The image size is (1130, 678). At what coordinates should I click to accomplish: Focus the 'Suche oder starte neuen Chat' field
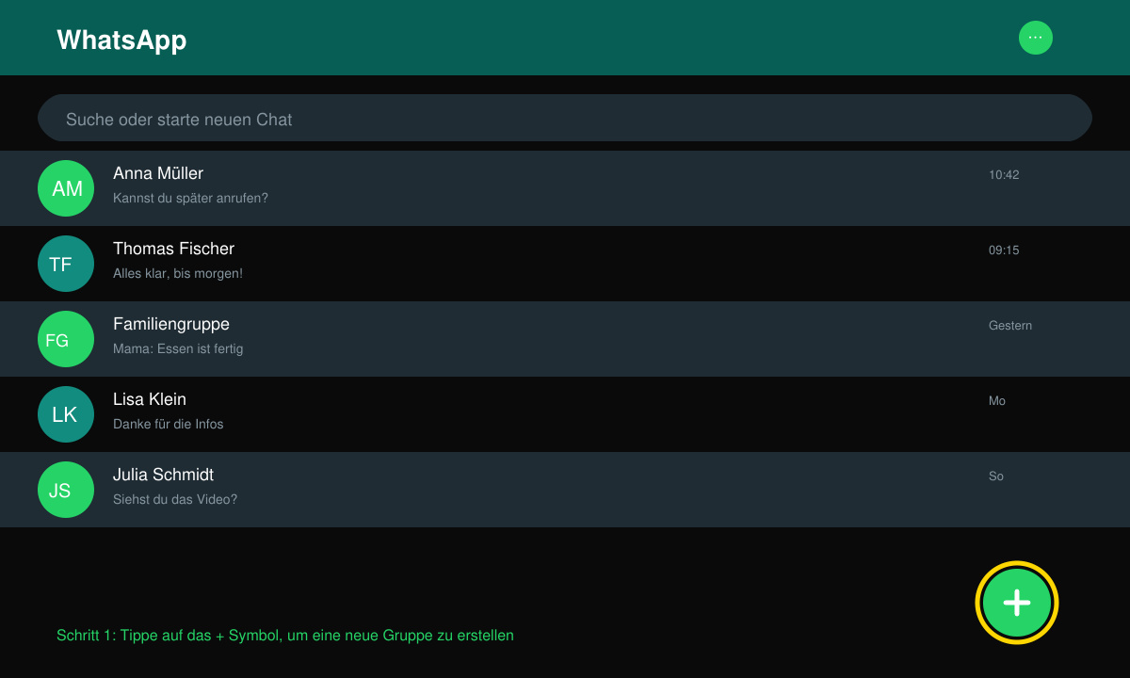(565, 118)
